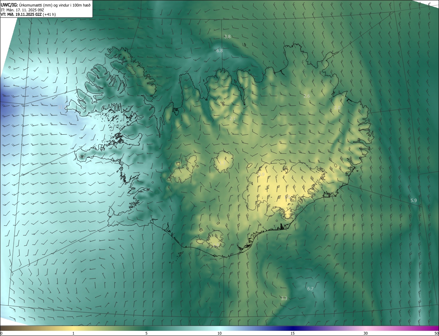Click the 2.6 value label on the map

[x=307, y=96]
